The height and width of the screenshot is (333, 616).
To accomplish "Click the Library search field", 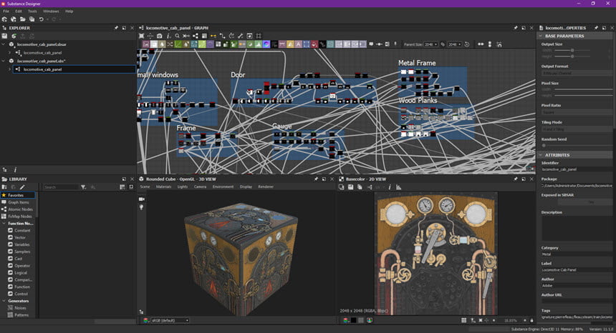I will [60, 187].
